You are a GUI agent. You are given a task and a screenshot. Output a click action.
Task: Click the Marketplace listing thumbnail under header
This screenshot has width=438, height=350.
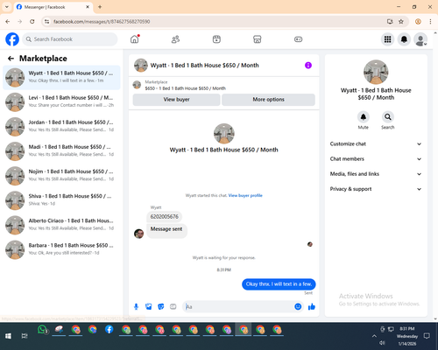[x=137, y=85]
